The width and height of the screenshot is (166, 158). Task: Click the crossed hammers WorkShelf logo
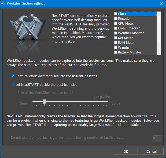[x=28, y=27]
